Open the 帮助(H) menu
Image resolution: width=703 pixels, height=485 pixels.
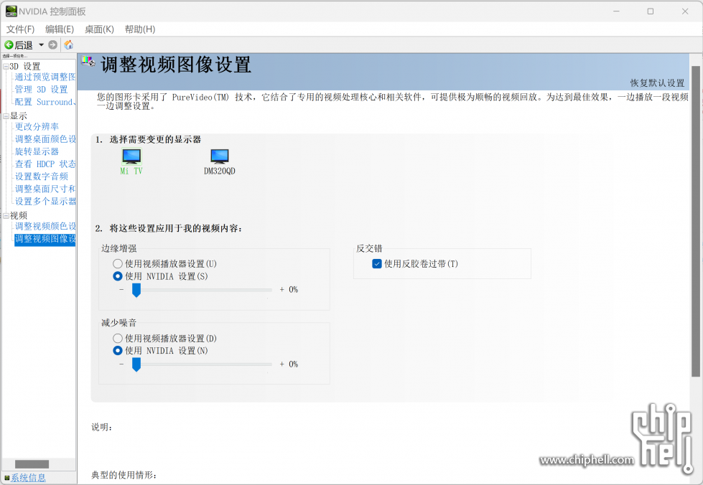pos(140,29)
